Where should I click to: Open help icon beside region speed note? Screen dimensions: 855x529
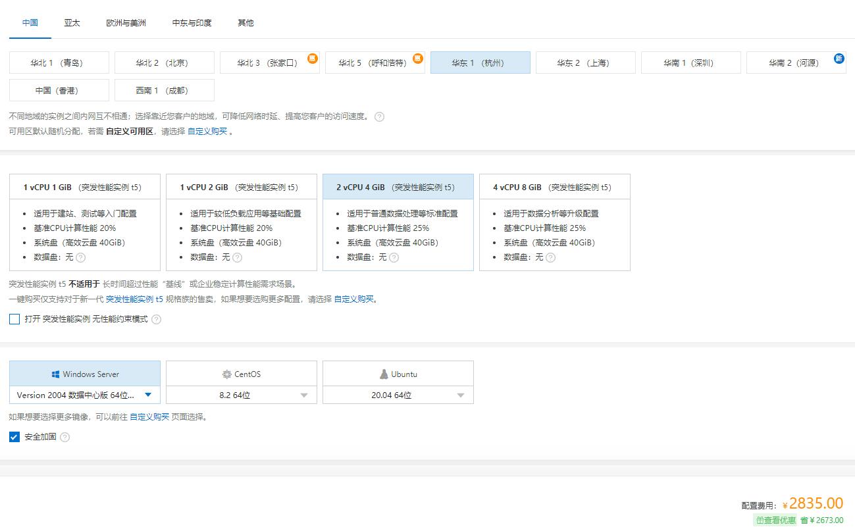coord(379,116)
